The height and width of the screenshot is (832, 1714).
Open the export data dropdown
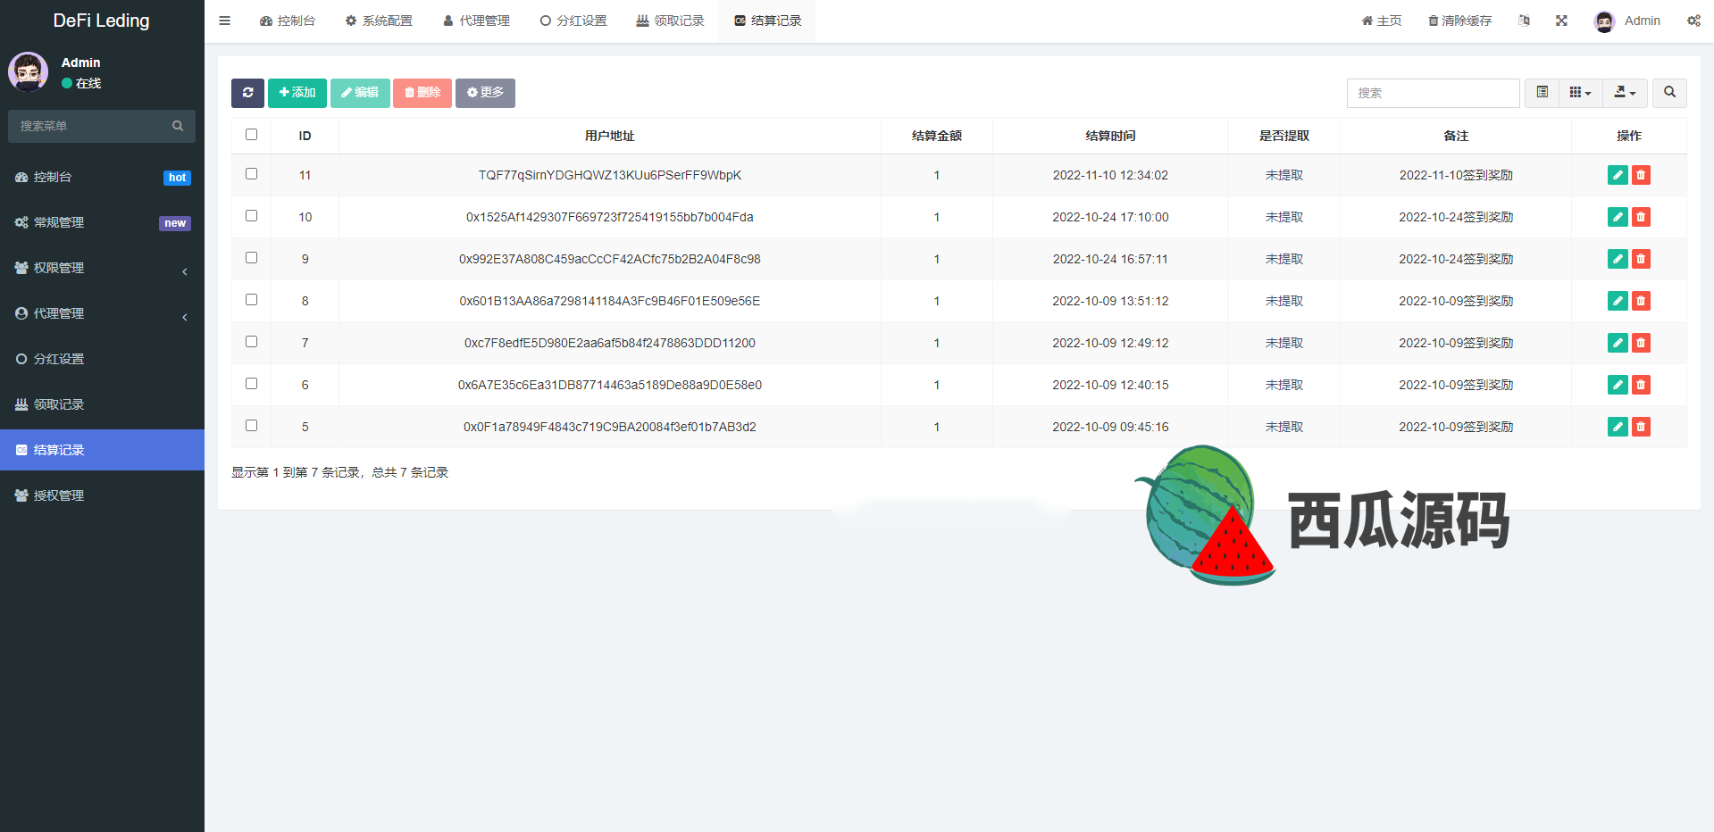point(1625,93)
